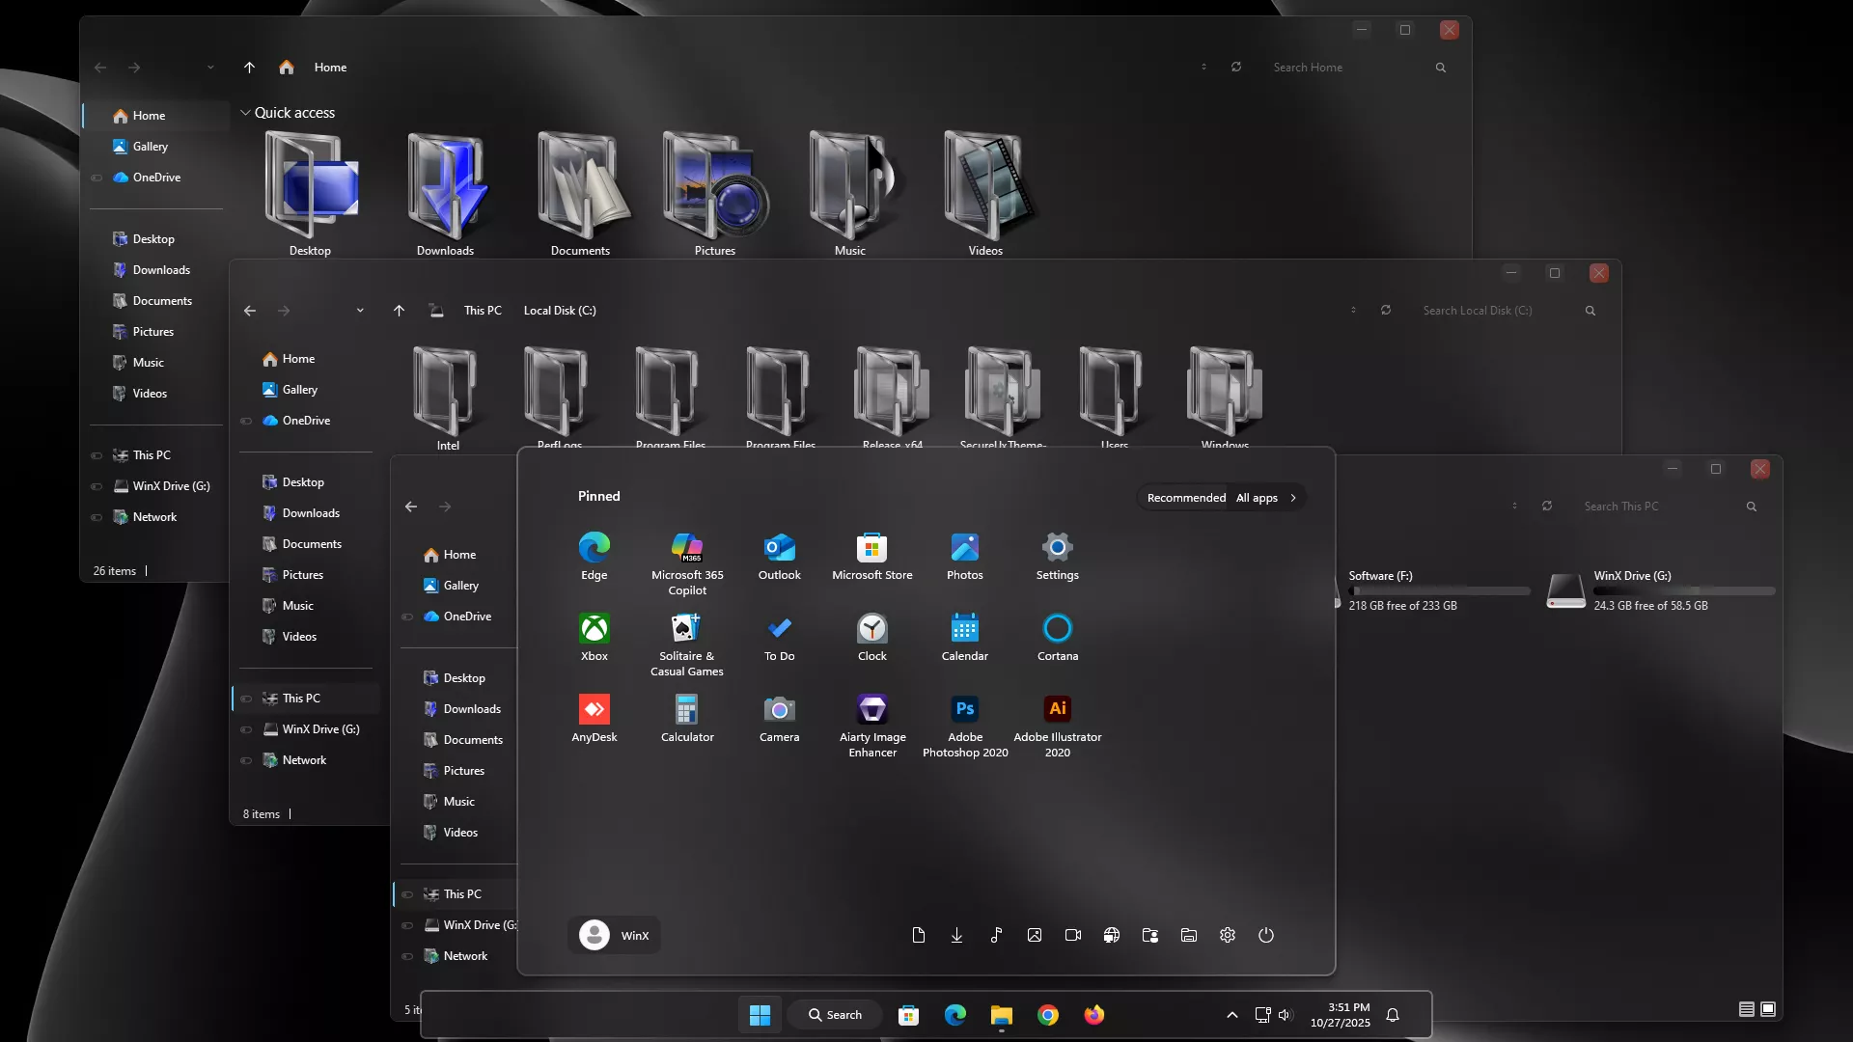Expand All apps list in Start menu
This screenshot has width=1853, height=1042.
click(1258, 497)
